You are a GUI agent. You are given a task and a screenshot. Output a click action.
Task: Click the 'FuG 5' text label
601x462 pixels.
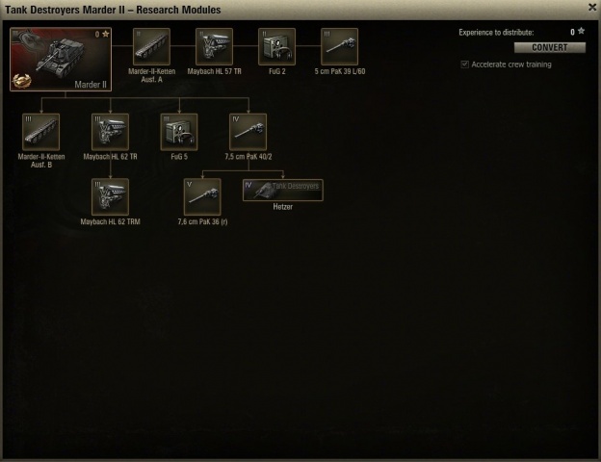click(x=179, y=157)
